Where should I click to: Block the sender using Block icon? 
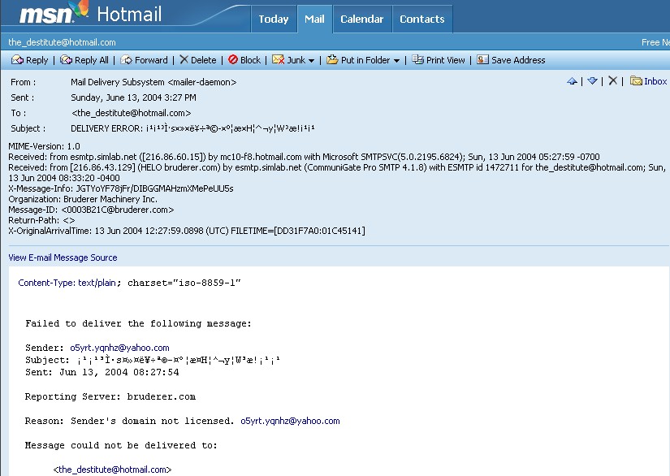233,60
